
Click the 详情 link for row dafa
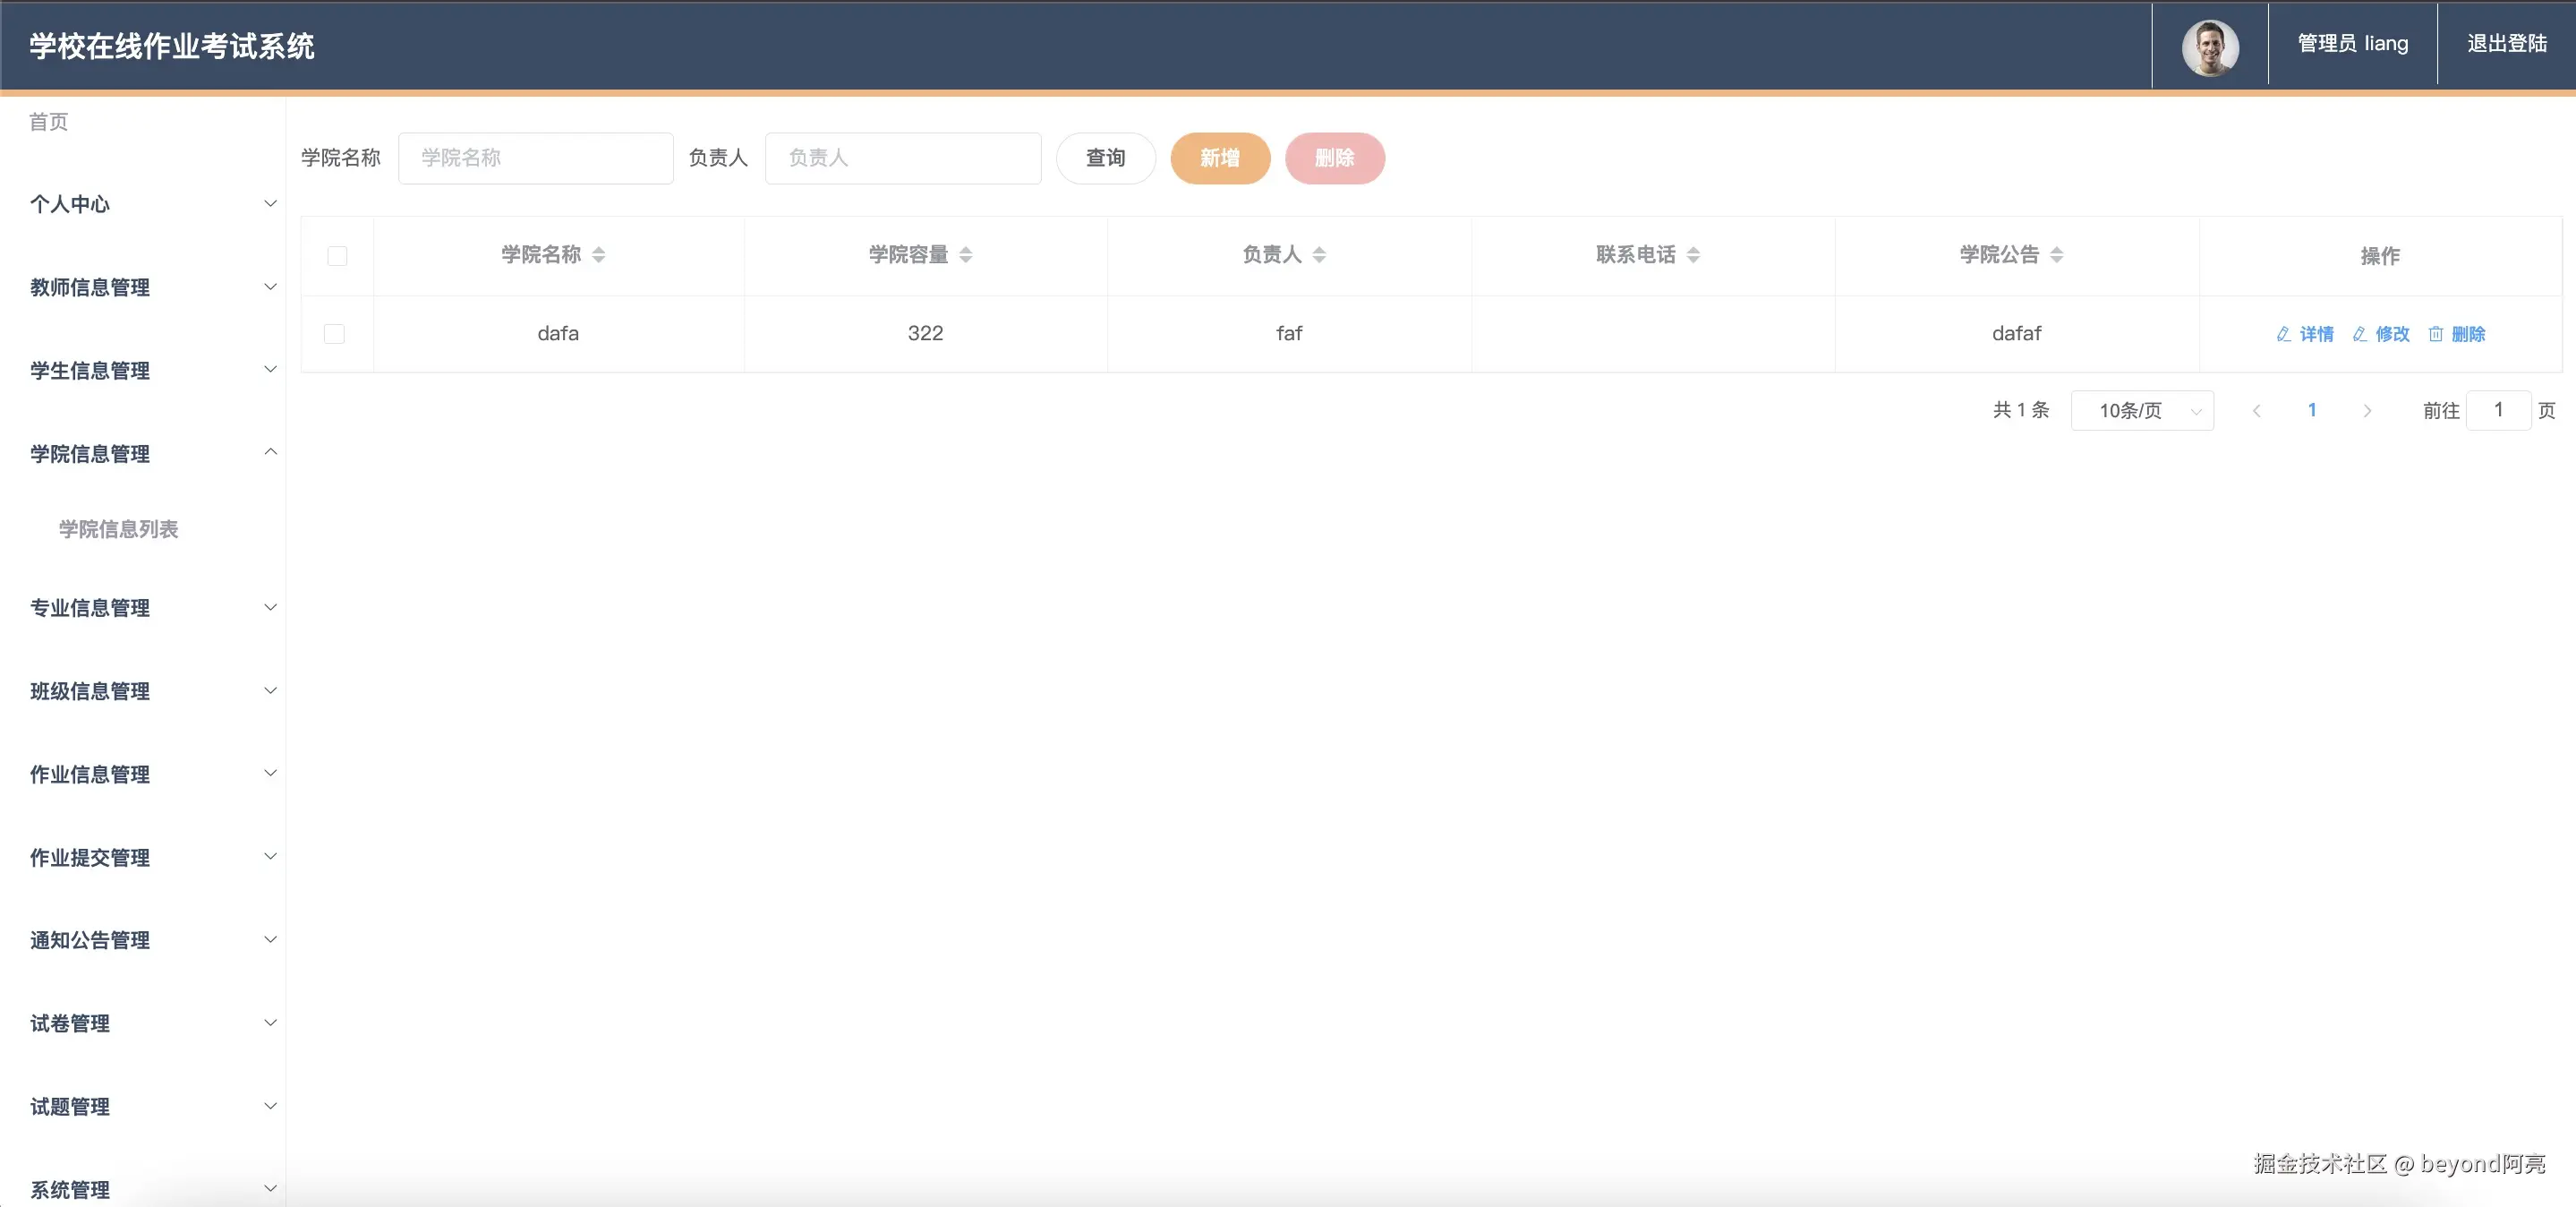pos(2305,334)
